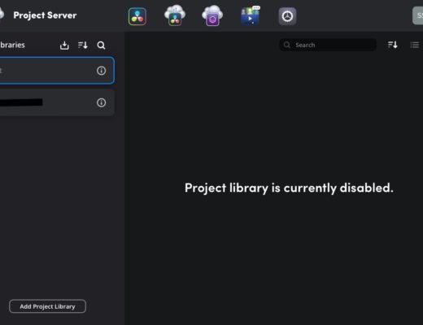423x325 pixels.
Task: Show info for the redacted library
Action: [101, 102]
